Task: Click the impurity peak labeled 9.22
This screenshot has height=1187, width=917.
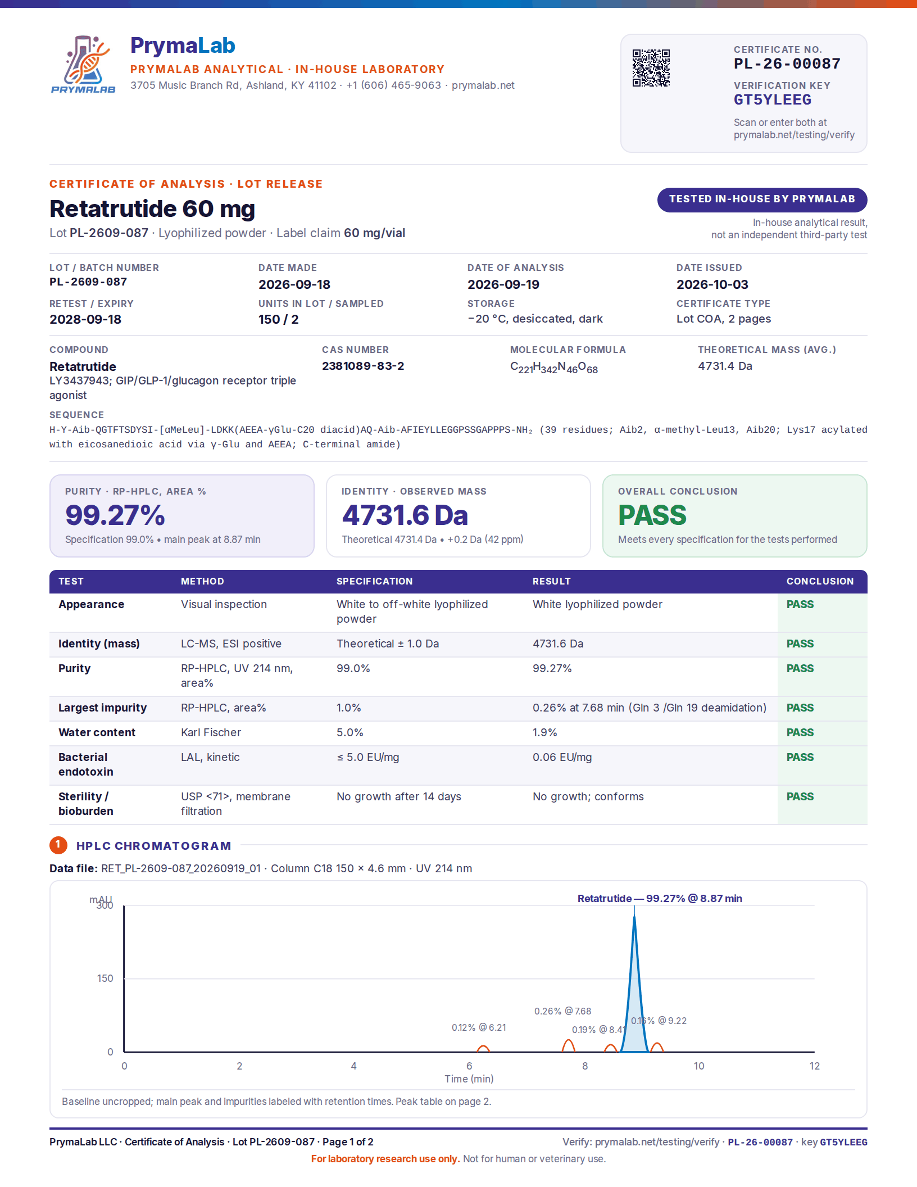Action: click(x=657, y=1047)
